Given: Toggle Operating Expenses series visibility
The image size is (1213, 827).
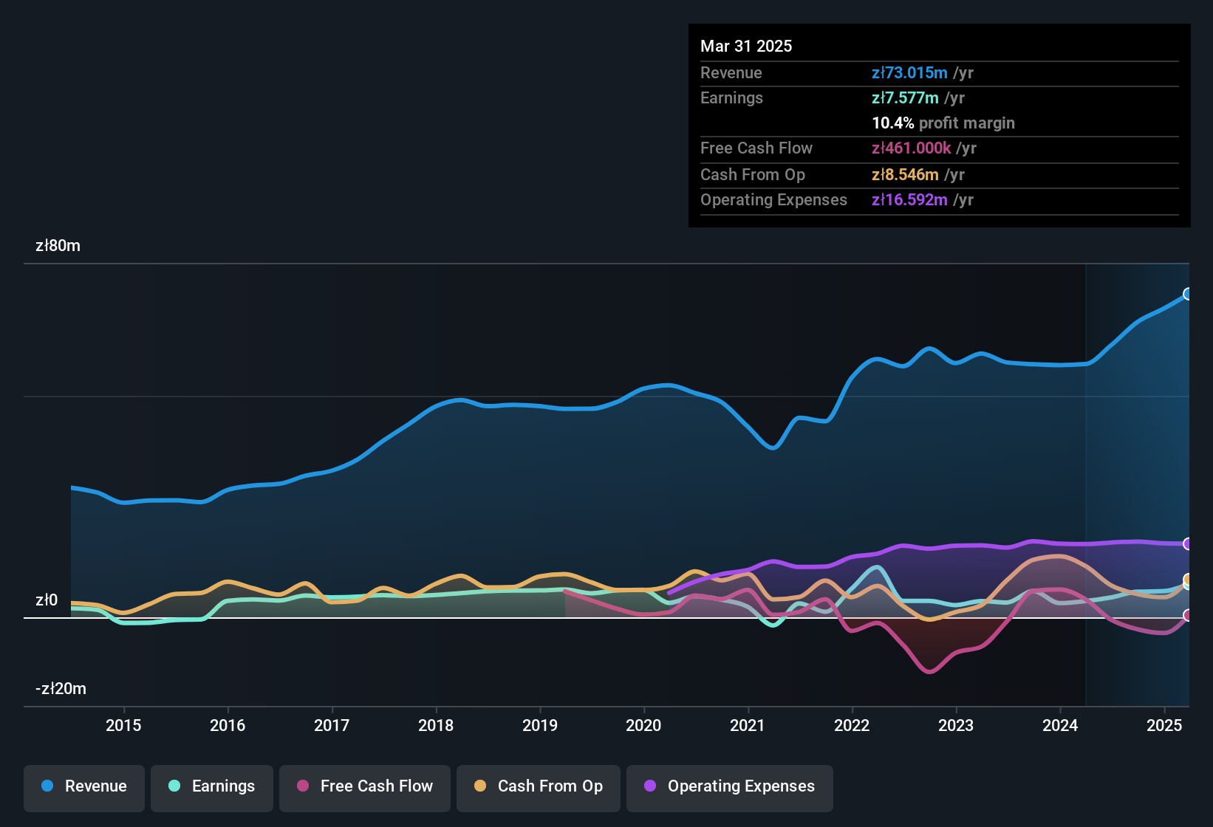Looking at the screenshot, I should coord(729,786).
